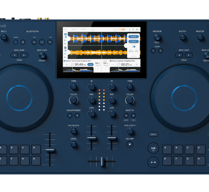Toggle HEADPHONES cue button 1
This screenshot has height=192, width=209.
click(70, 116)
